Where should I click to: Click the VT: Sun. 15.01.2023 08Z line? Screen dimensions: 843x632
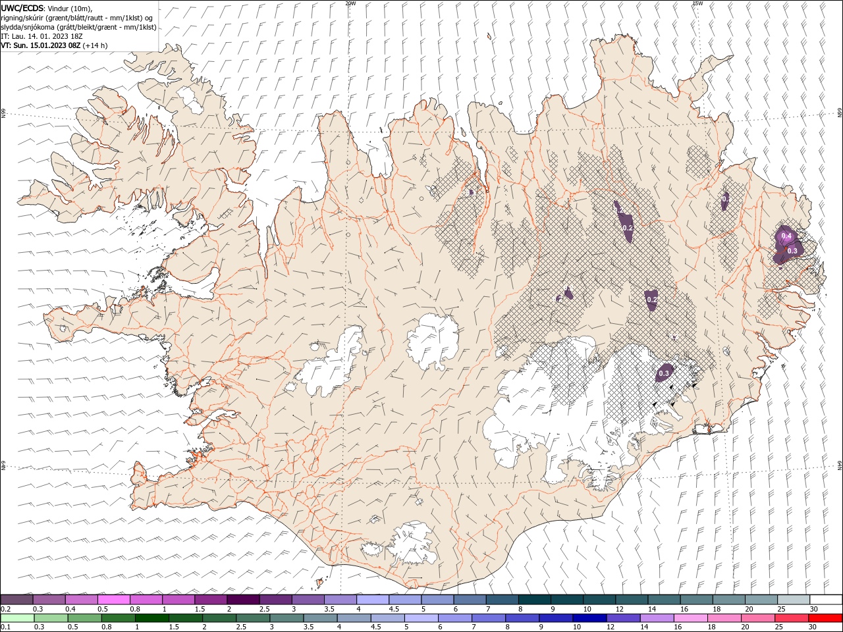click(x=54, y=45)
